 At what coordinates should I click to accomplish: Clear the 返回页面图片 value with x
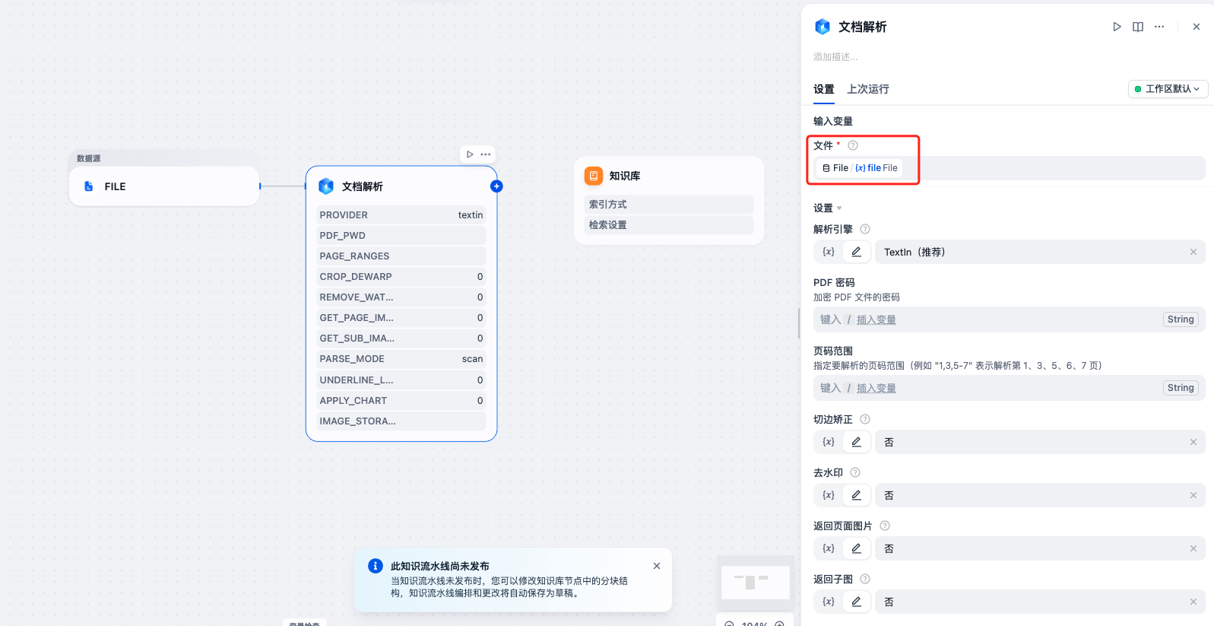click(1193, 548)
